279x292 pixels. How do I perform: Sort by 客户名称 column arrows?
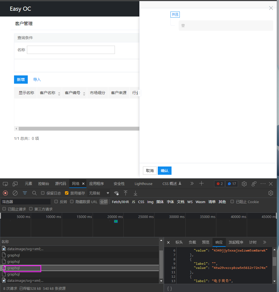tap(59, 94)
